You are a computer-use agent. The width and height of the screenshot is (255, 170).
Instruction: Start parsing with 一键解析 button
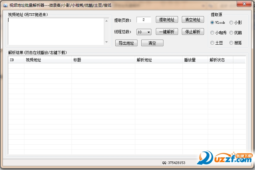pyautogui.click(x=167, y=32)
